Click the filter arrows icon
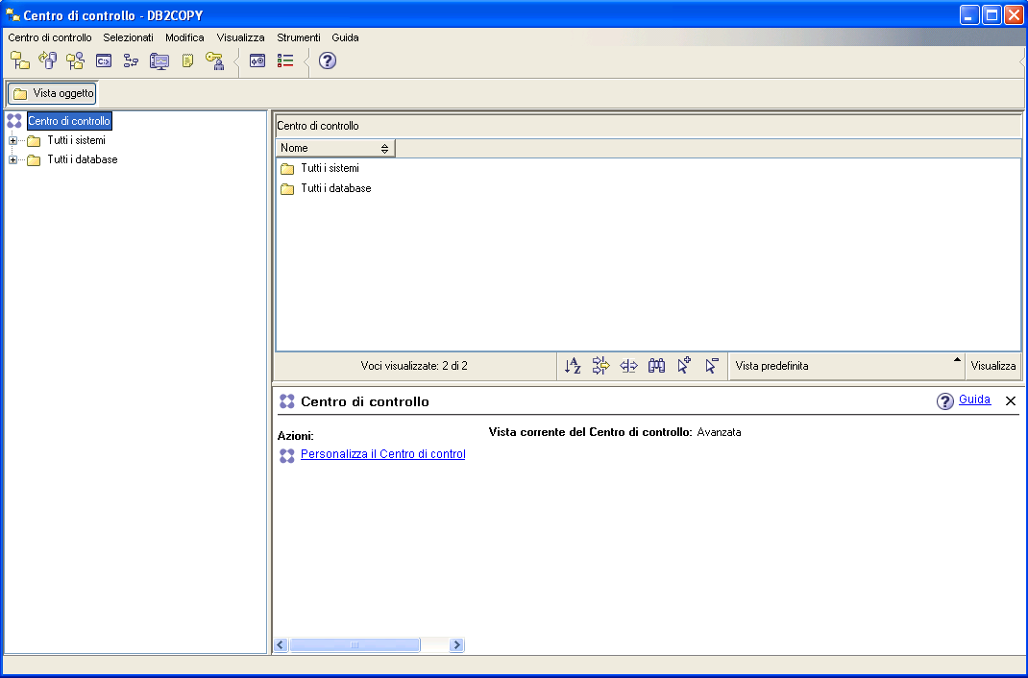This screenshot has height=678, width=1028. click(x=600, y=366)
